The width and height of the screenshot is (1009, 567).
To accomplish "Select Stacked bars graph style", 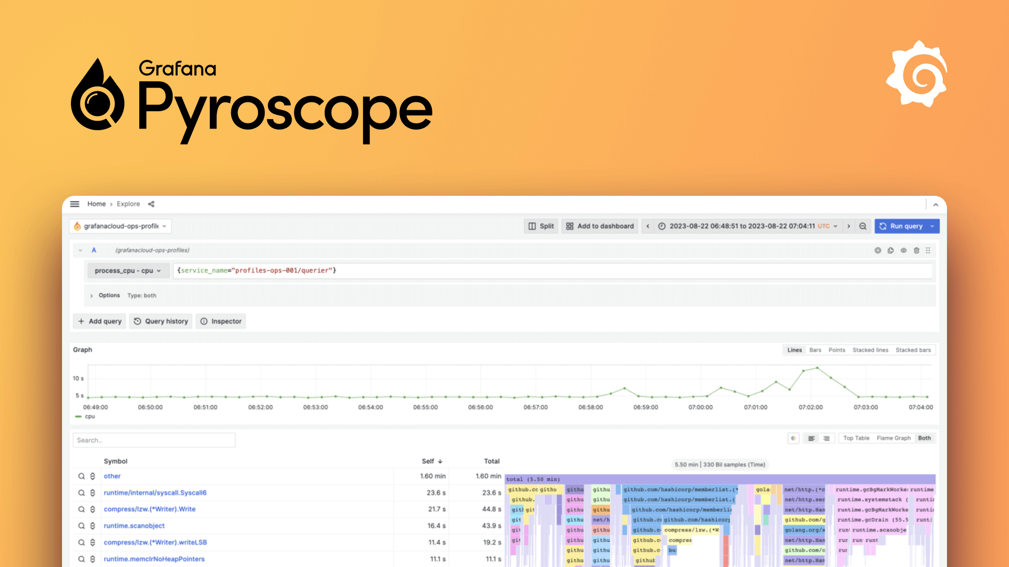I will [913, 350].
